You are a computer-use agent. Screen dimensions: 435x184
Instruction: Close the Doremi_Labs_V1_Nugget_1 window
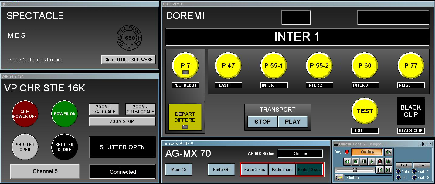click(x=430, y=144)
